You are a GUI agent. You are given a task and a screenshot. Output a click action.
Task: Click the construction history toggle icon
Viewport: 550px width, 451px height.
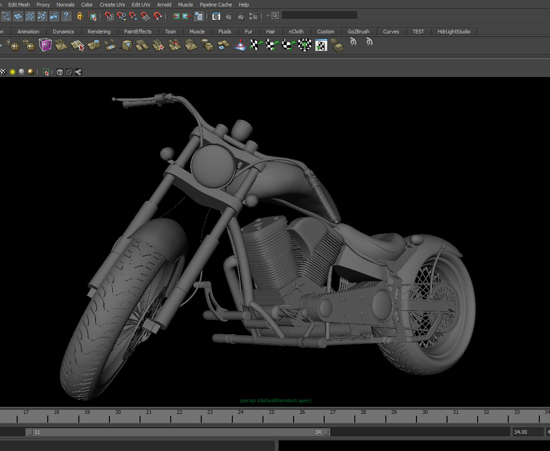(x=198, y=16)
